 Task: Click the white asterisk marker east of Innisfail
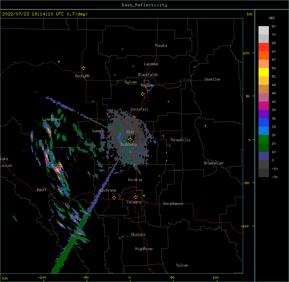click(168, 101)
